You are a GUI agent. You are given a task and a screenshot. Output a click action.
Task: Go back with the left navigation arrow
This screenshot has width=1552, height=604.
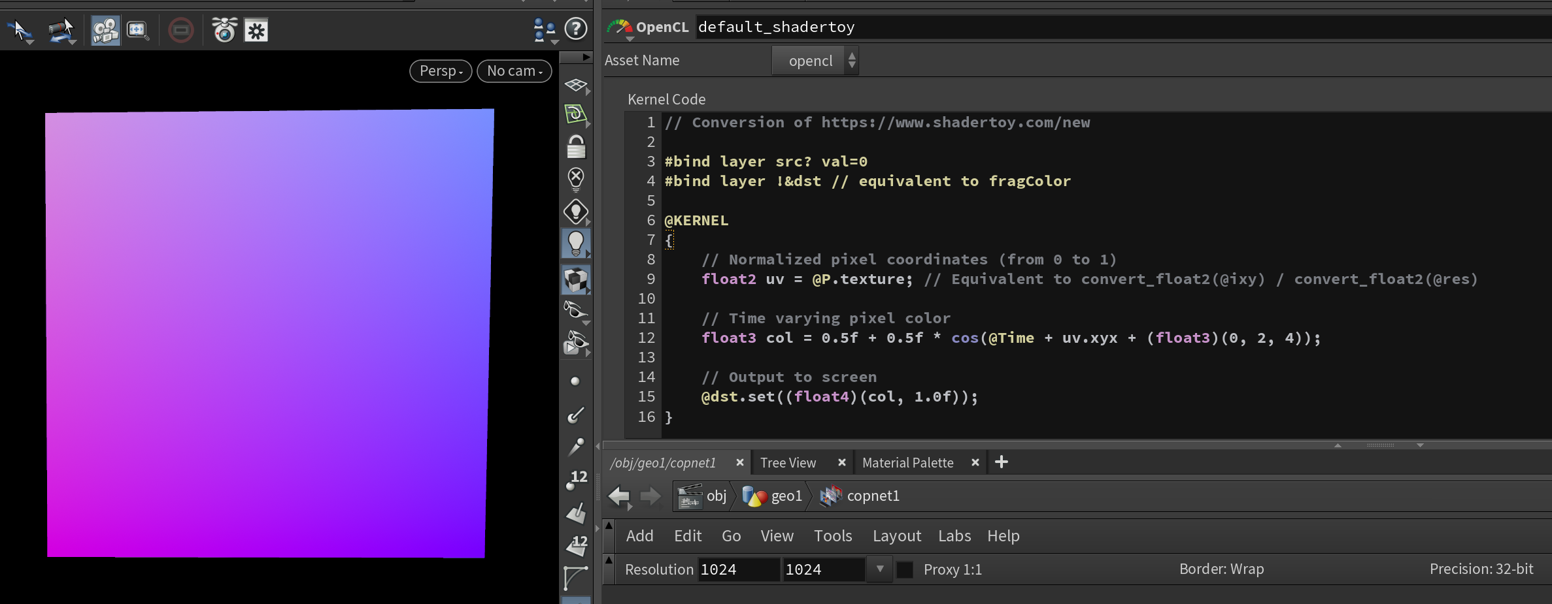pyautogui.click(x=618, y=496)
